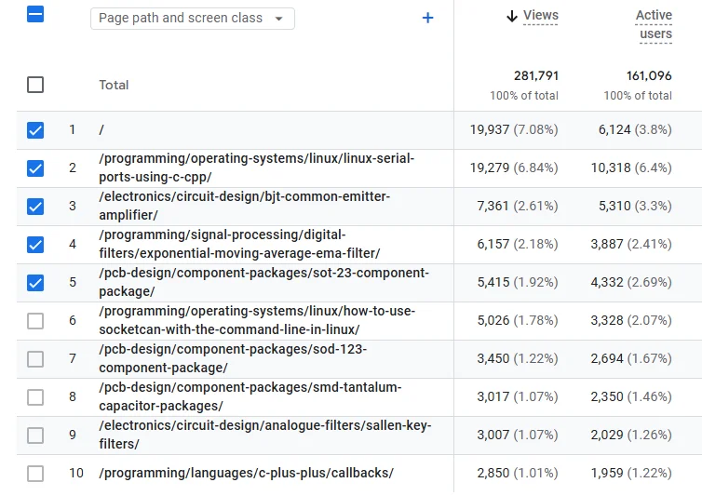Uncheck the bjt-common-emitter-amplifier row checkbox
This screenshot has height=496, width=702.
[x=35, y=207]
